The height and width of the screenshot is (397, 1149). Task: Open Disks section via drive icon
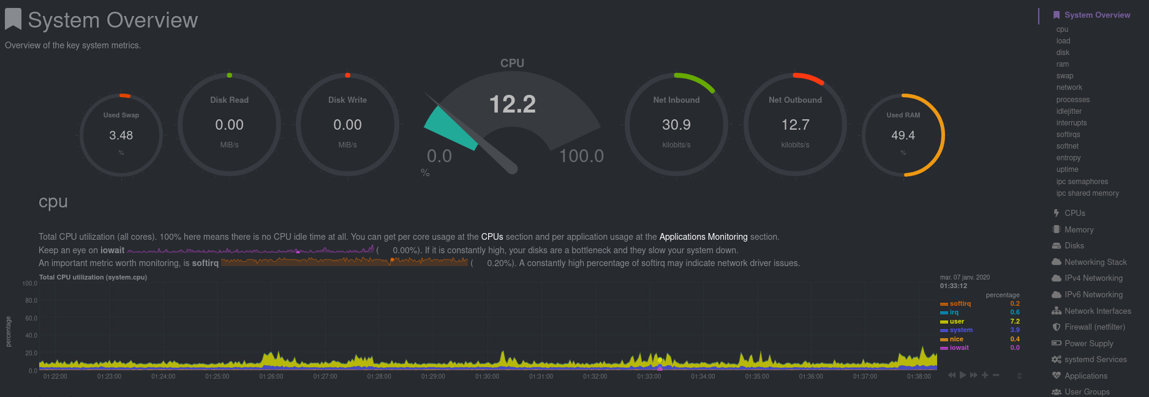[1057, 245]
